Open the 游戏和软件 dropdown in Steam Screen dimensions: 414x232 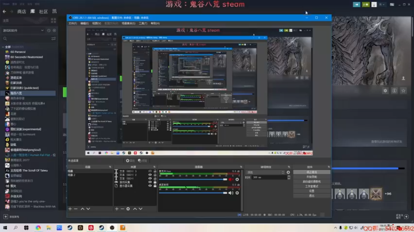(23, 30)
